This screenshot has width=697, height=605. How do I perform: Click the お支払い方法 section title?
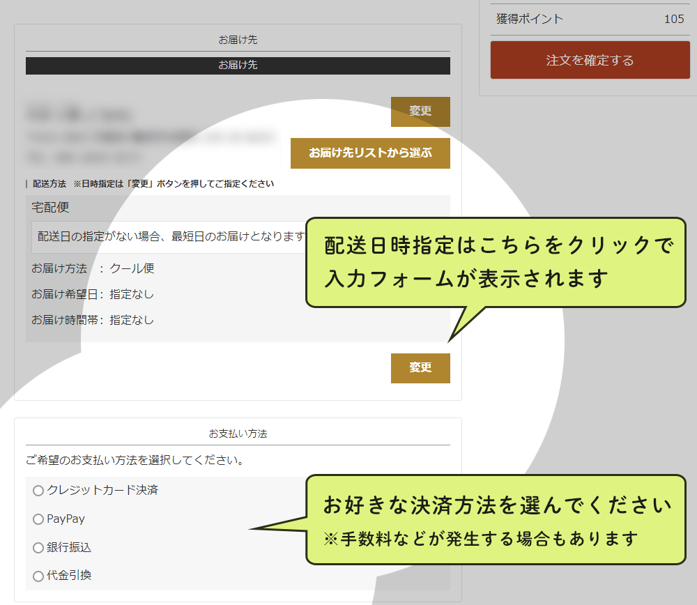[x=238, y=433]
